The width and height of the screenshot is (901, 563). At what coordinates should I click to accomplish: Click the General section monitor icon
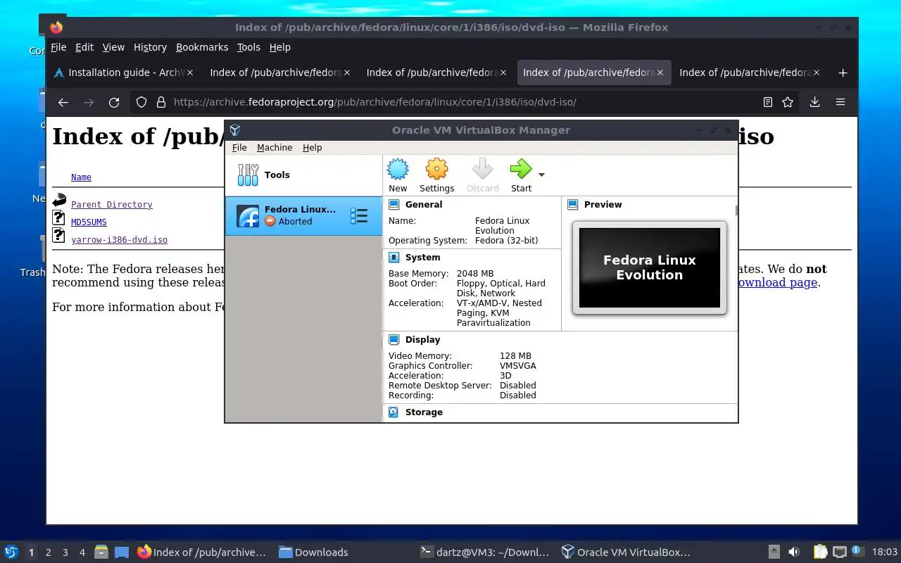pos(394,205)
